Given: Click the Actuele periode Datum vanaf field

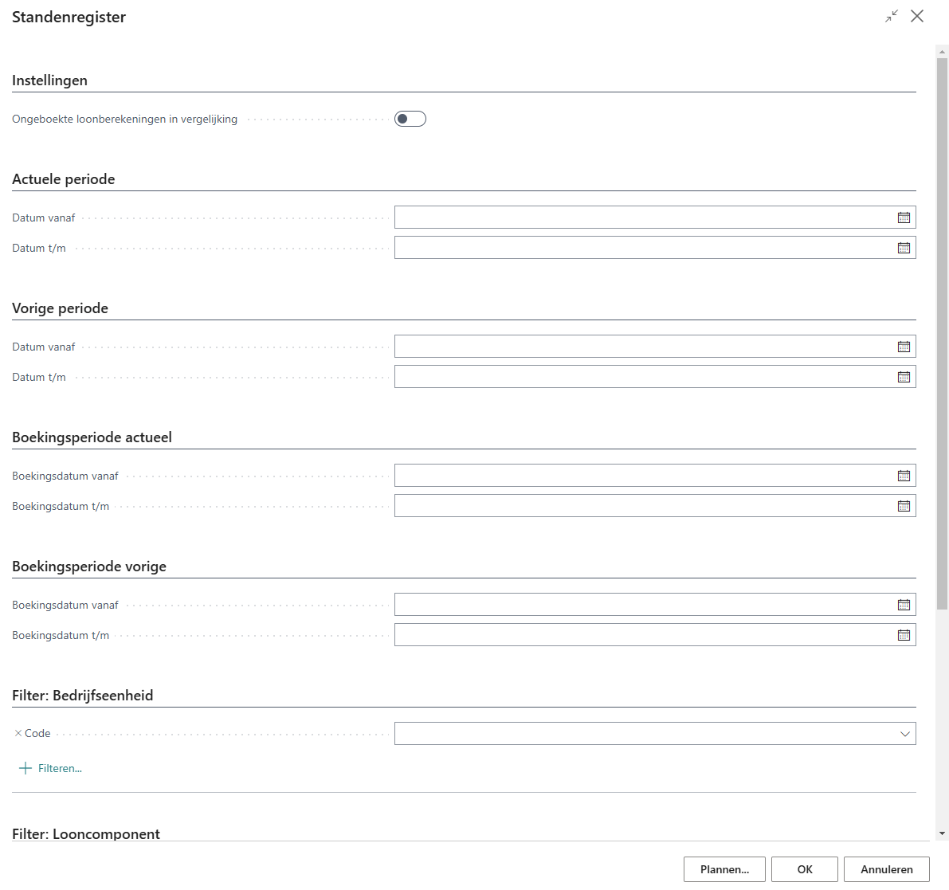Looking at the screenshot, I should (x=641, y=218).
